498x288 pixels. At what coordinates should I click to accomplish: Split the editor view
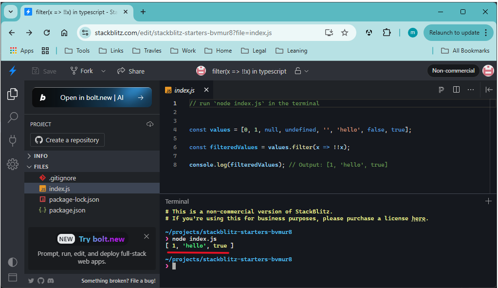(x=456, y=90)
